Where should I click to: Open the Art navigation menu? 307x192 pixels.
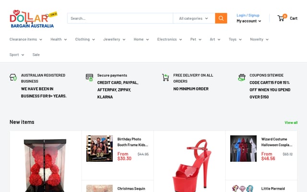click(215, 39)
